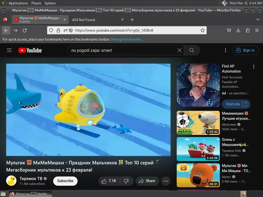Screen dimensions: 263x197
Task: Open the system volume control
Action: click(x=224, y=3)
